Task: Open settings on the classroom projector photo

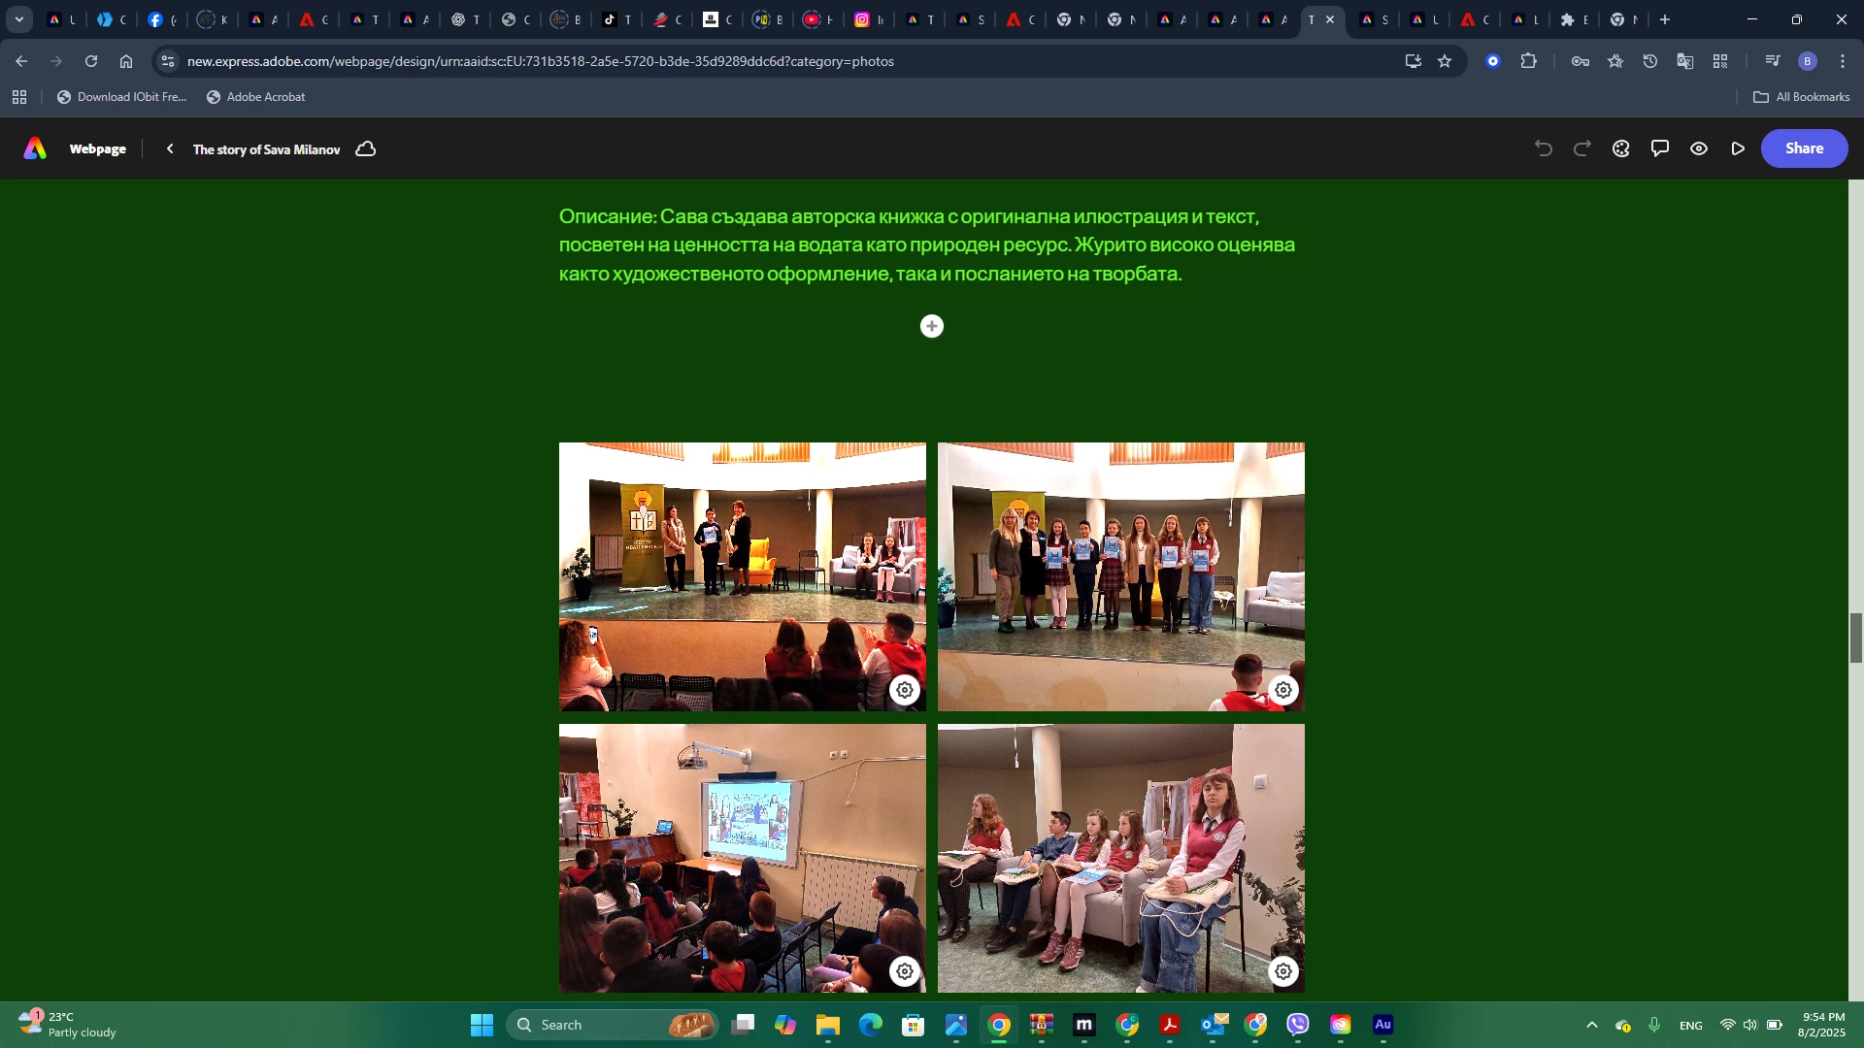Action: point(905,971)
